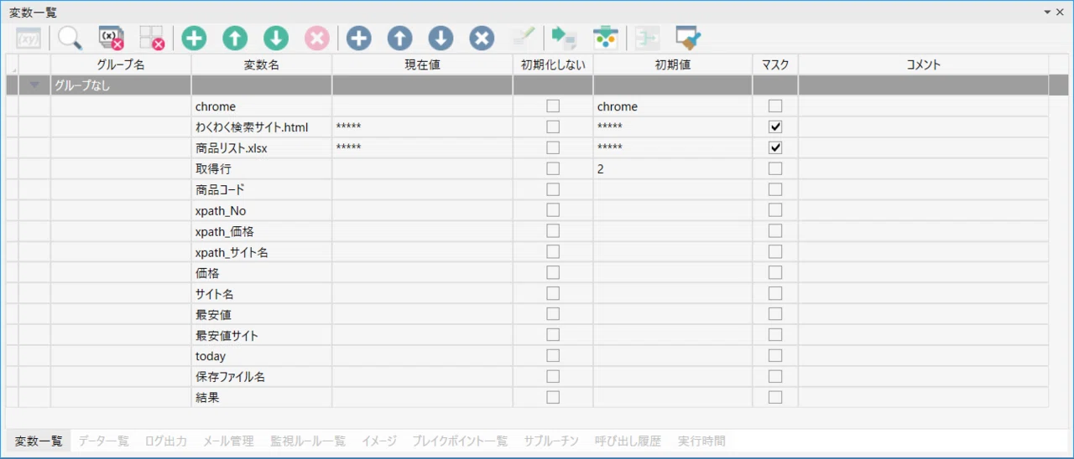The width and height of the screenshot is (1074, 459).
Task: Check 初期化しない checkbox for 取得行 row
Action: coord(553,169)
